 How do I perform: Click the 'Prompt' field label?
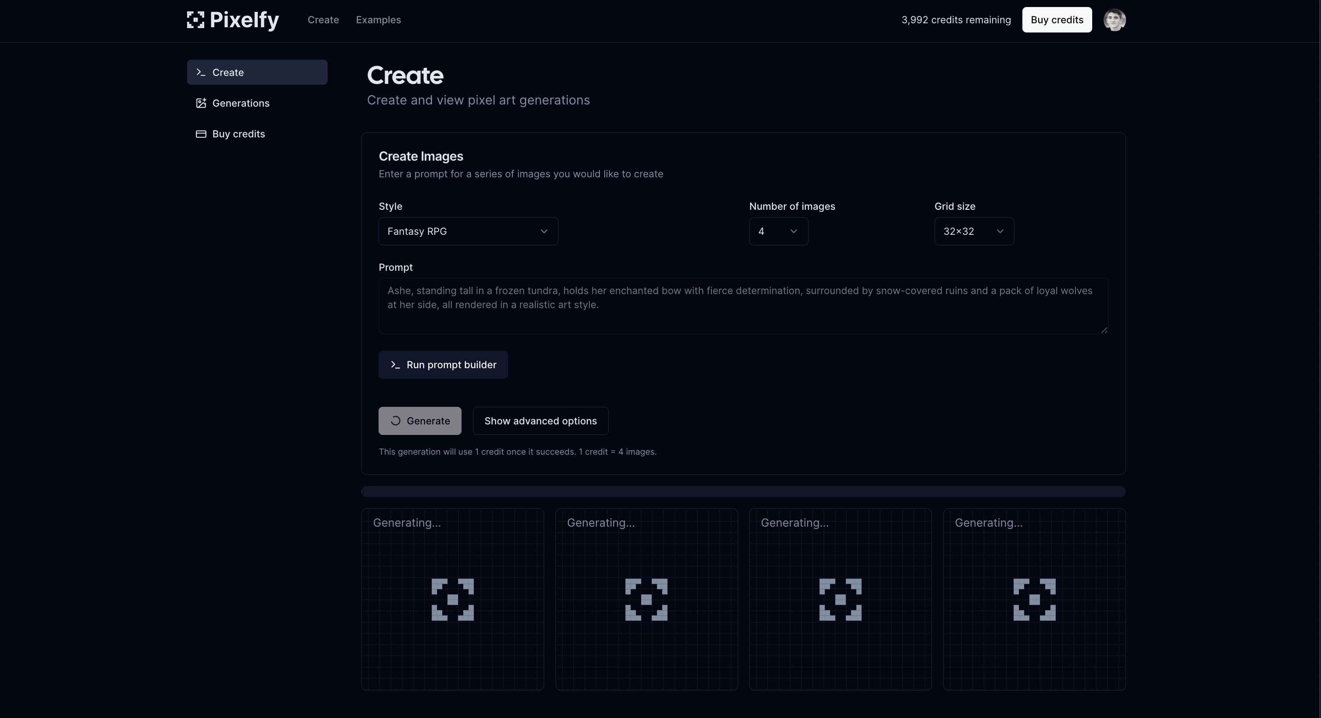tap(395, 268)
